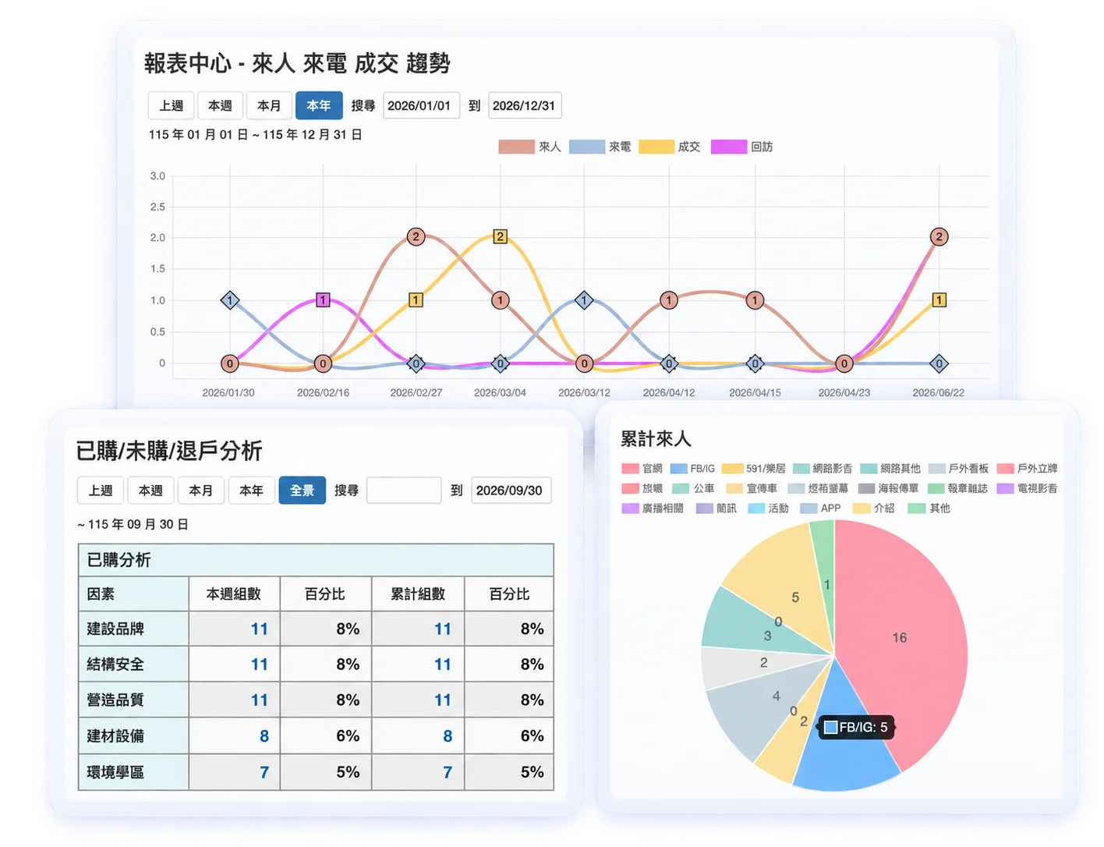Toggle 戶外看板 in pie legend
Screen dimensions: 1104x847
tap(958, 469)
